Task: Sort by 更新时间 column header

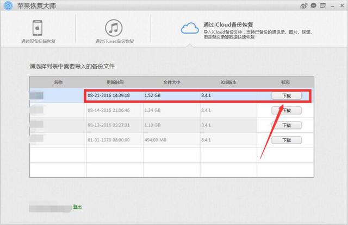Action: click(115, 82)
